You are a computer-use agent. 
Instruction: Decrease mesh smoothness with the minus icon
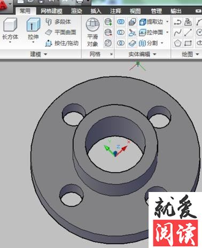[x=108, y=33]
